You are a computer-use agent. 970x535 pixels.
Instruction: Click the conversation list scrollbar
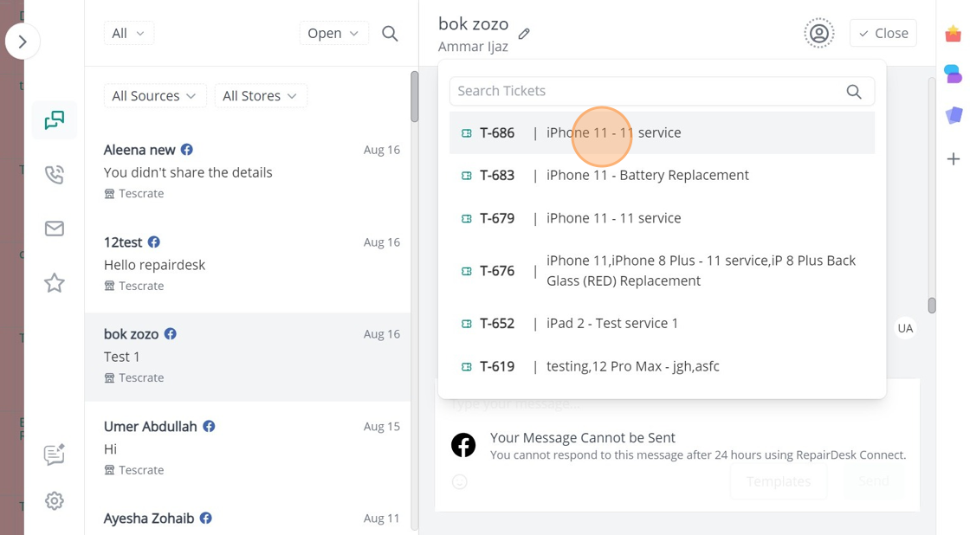(415, 96)
